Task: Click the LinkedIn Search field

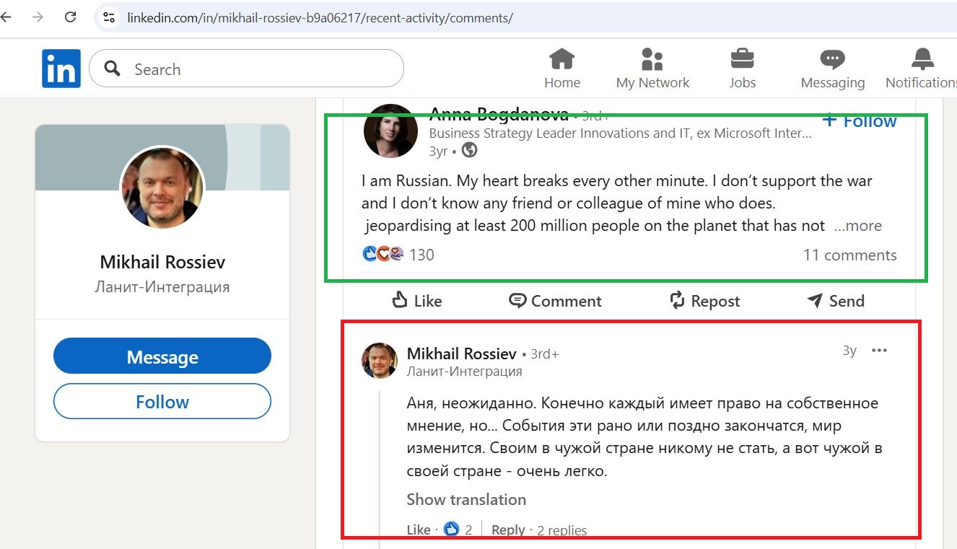Action: [x=246, y=69]
